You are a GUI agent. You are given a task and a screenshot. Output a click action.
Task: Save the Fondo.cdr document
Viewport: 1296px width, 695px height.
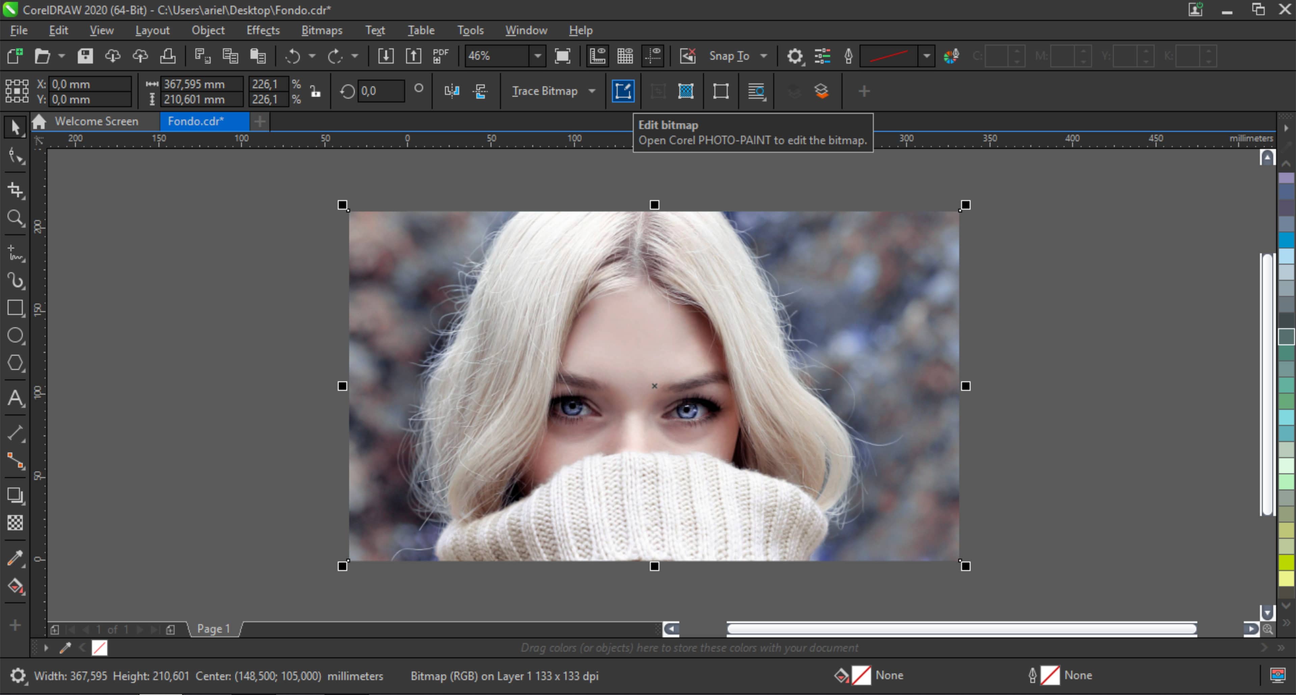point(85,56)
